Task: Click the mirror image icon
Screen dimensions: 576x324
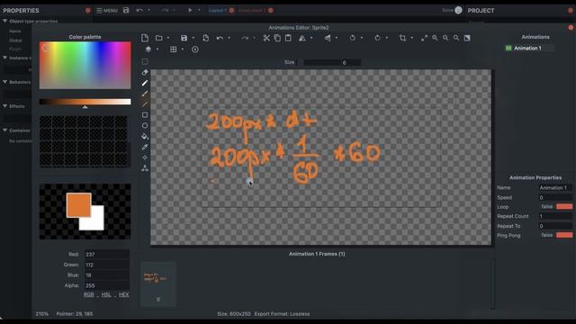Action: [302, 38]
